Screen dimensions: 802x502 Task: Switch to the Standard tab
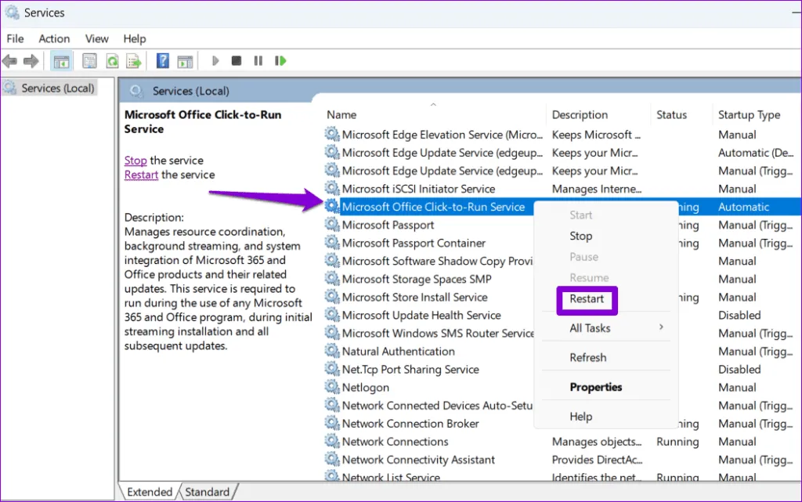[207, 492]
